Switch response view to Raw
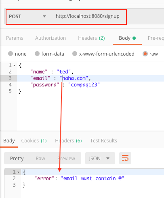Screen dimensions: 164x198 pos(40,158)
